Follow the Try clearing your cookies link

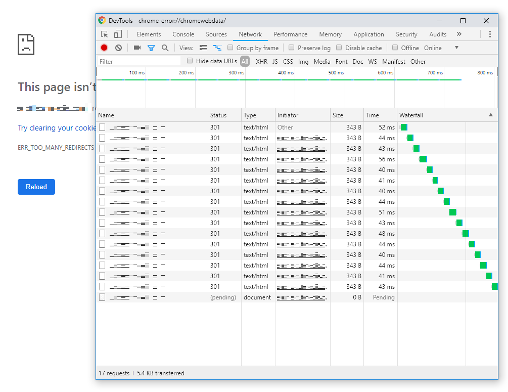(x=57, y=128)
